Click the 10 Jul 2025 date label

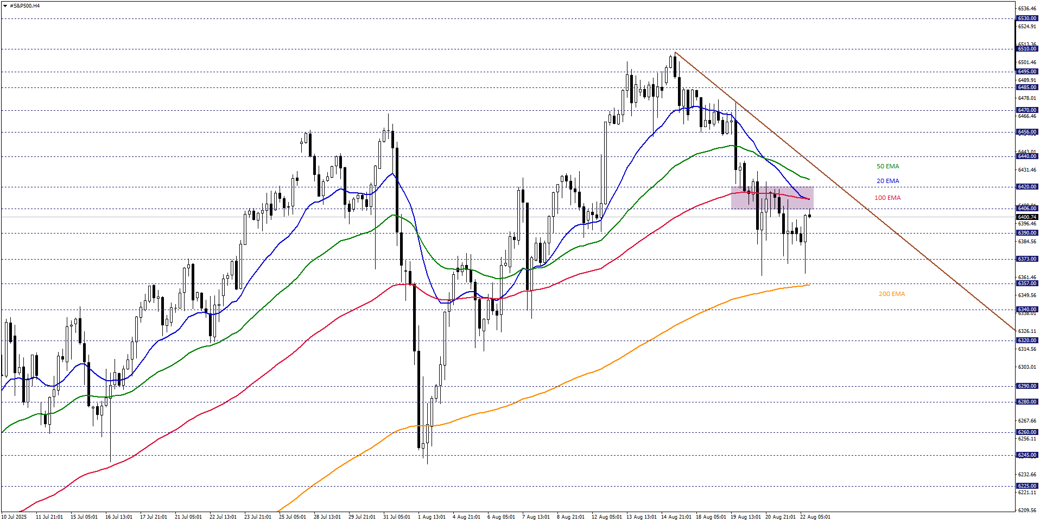[x=14, y=517]
